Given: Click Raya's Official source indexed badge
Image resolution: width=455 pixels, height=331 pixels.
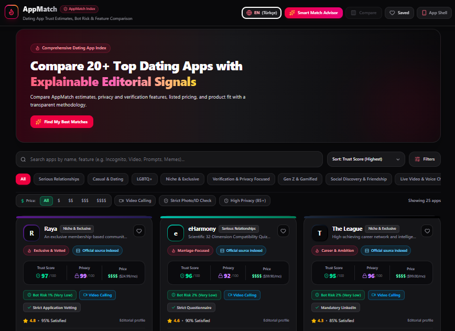Looking at the screenshot, I should click(97, 251).
